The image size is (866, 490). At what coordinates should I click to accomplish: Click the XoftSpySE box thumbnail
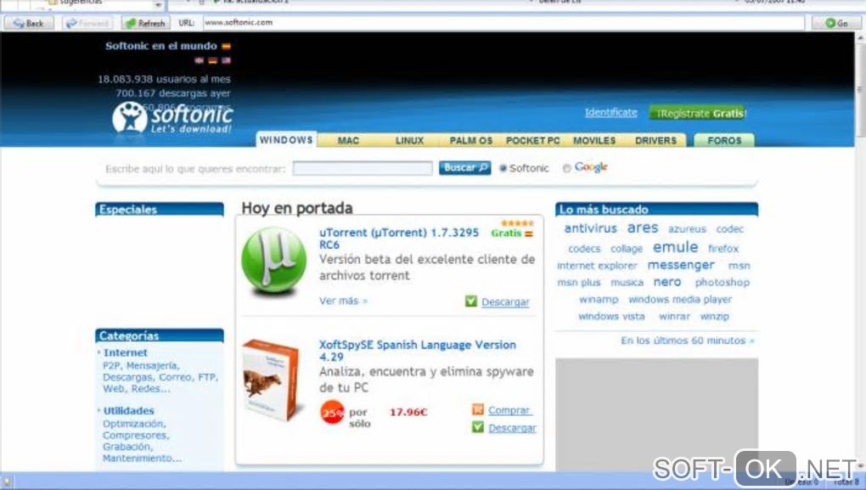[x=272, y=380]
